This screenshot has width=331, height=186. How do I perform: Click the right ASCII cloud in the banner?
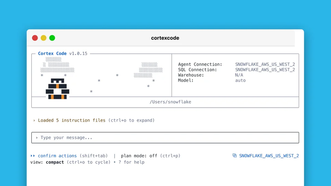149,70
